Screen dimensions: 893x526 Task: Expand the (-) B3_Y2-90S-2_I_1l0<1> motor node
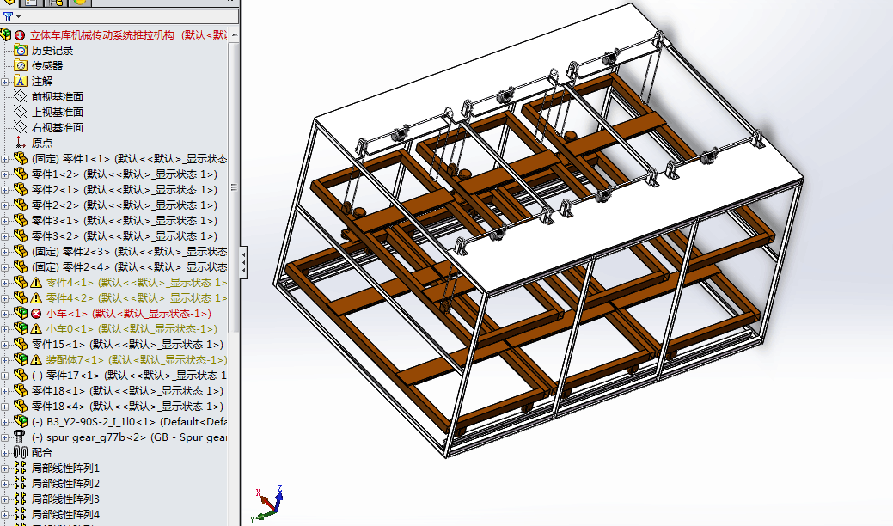point(4,422)
